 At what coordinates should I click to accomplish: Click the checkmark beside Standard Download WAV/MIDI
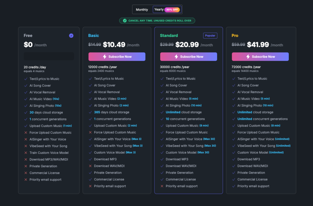162,166
